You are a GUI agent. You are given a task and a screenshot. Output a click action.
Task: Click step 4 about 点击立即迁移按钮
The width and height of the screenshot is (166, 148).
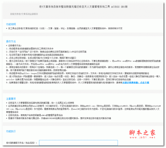click(41, 58)
